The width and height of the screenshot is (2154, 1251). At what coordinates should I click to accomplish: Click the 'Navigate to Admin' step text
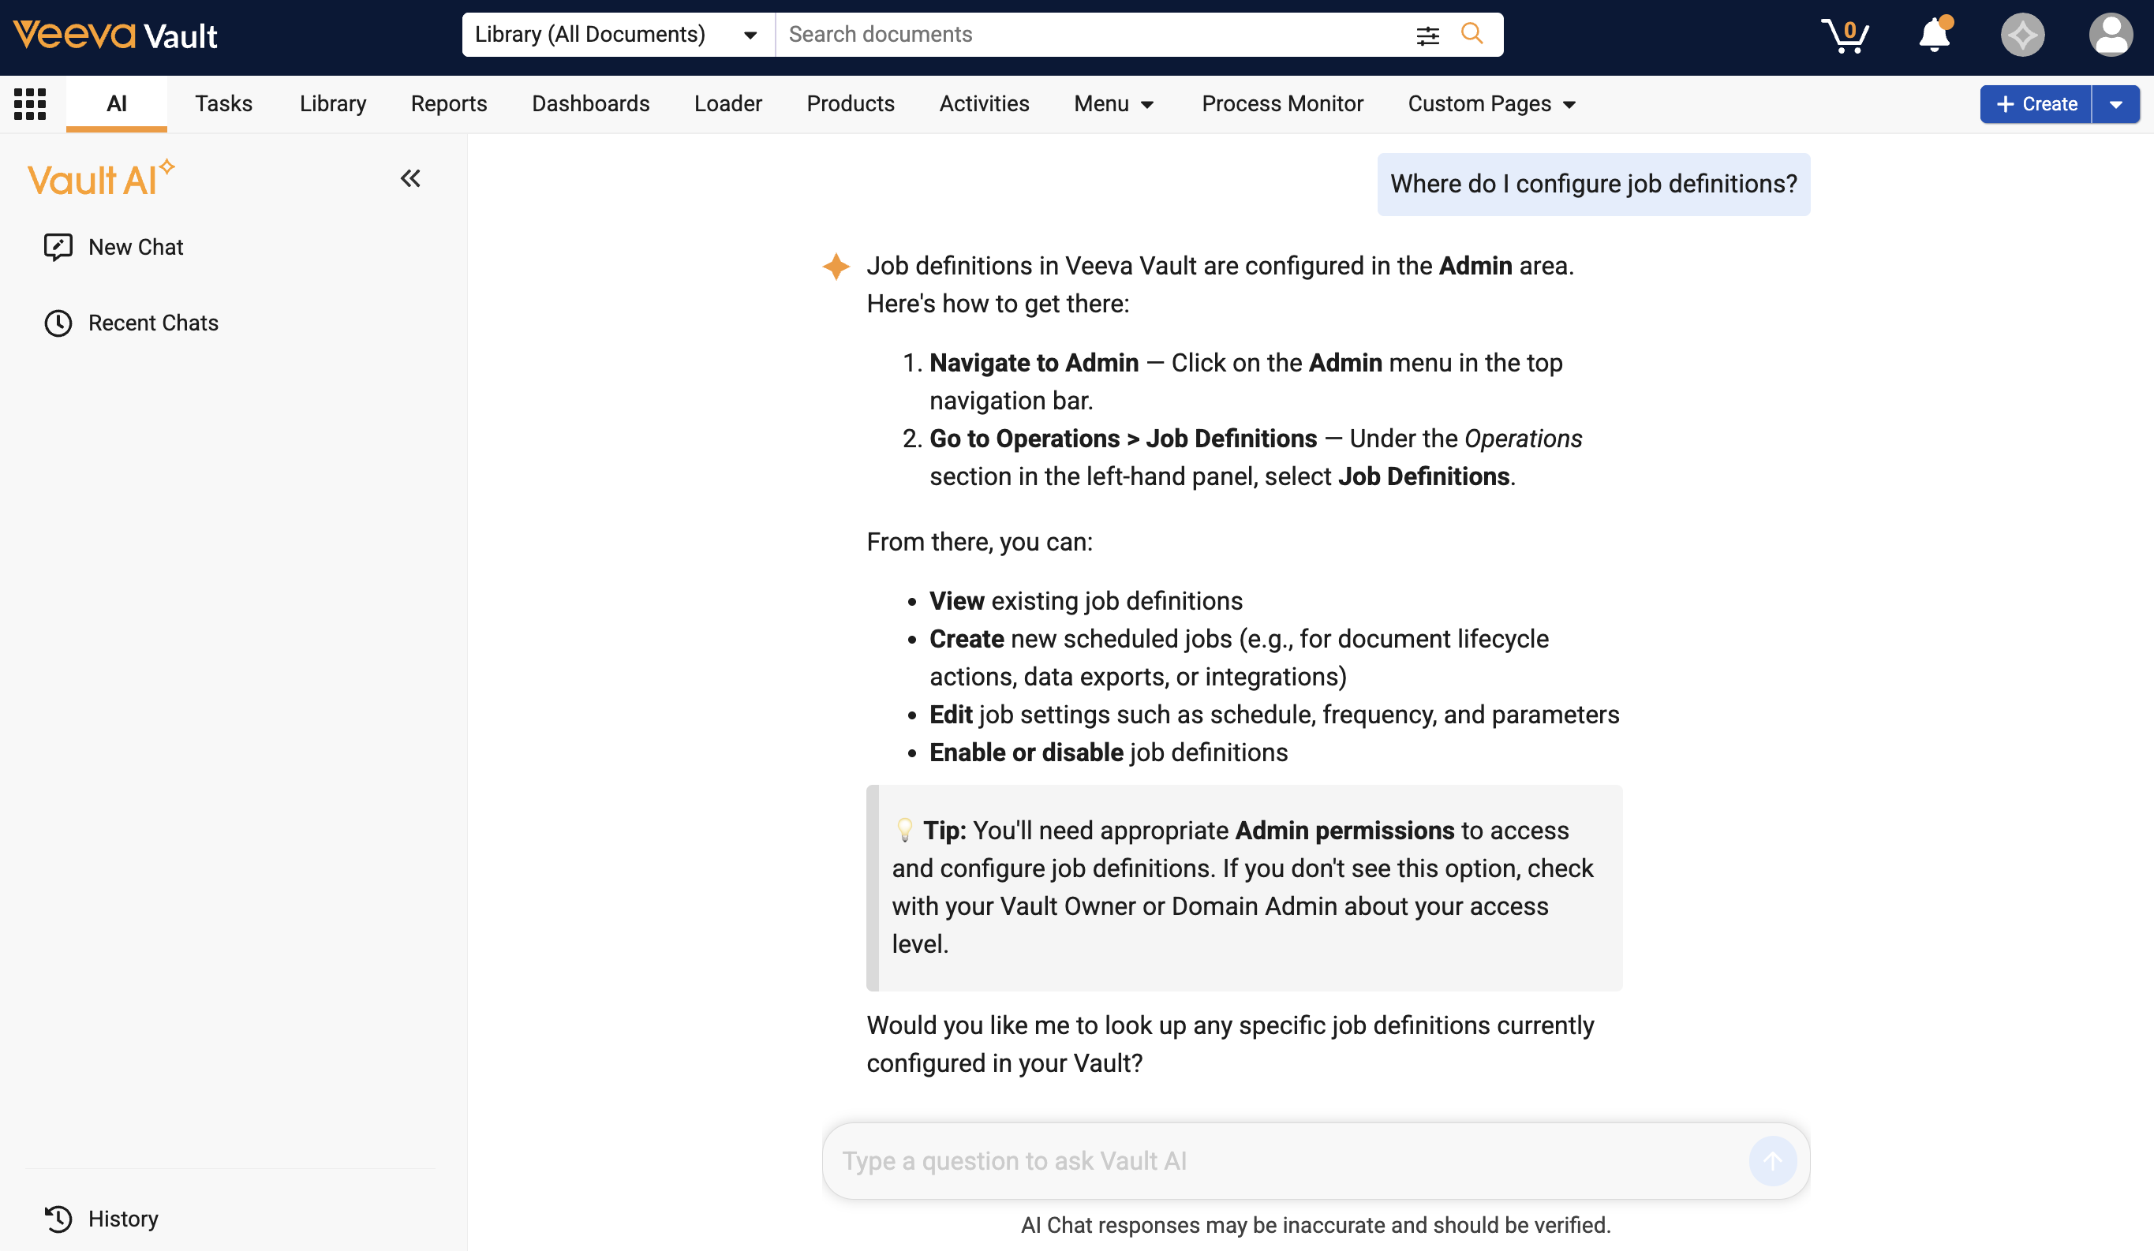[1034, 362]
